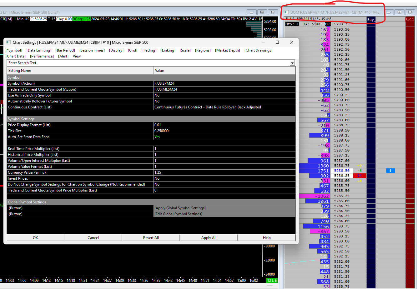Click the Revert All button
The image size is (417, 289).
tap(151, 238)
